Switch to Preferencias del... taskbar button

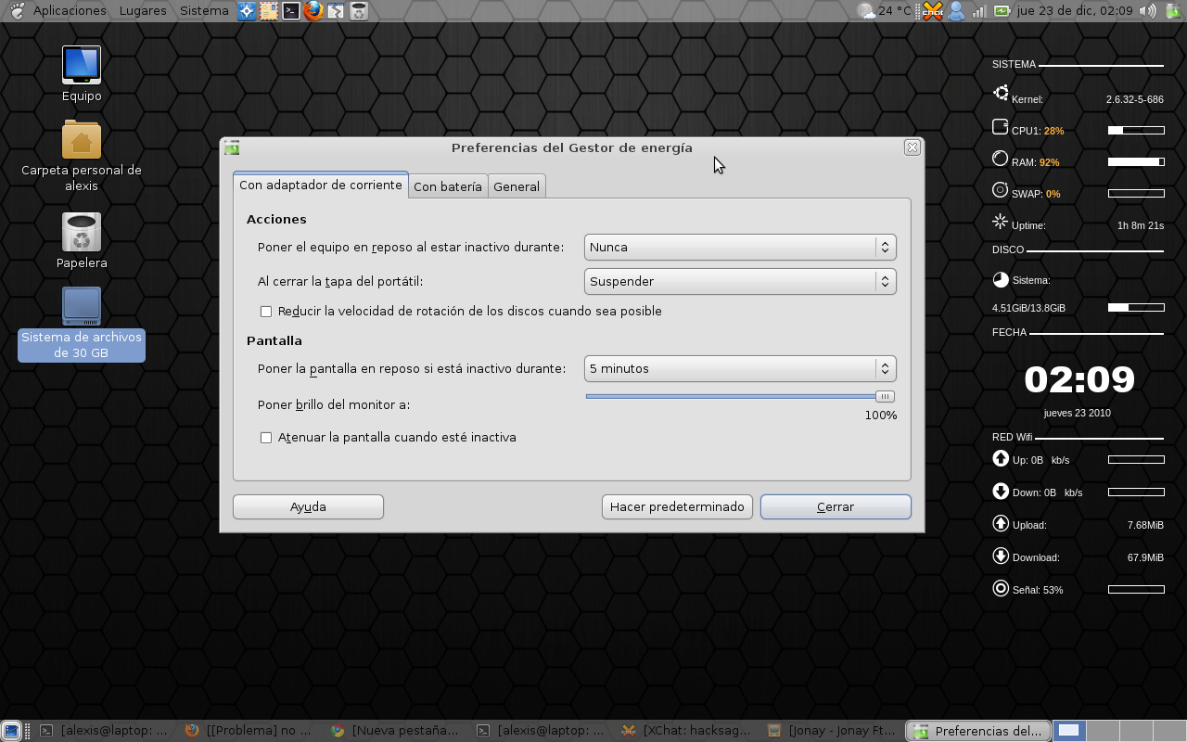tap(978, 731)
